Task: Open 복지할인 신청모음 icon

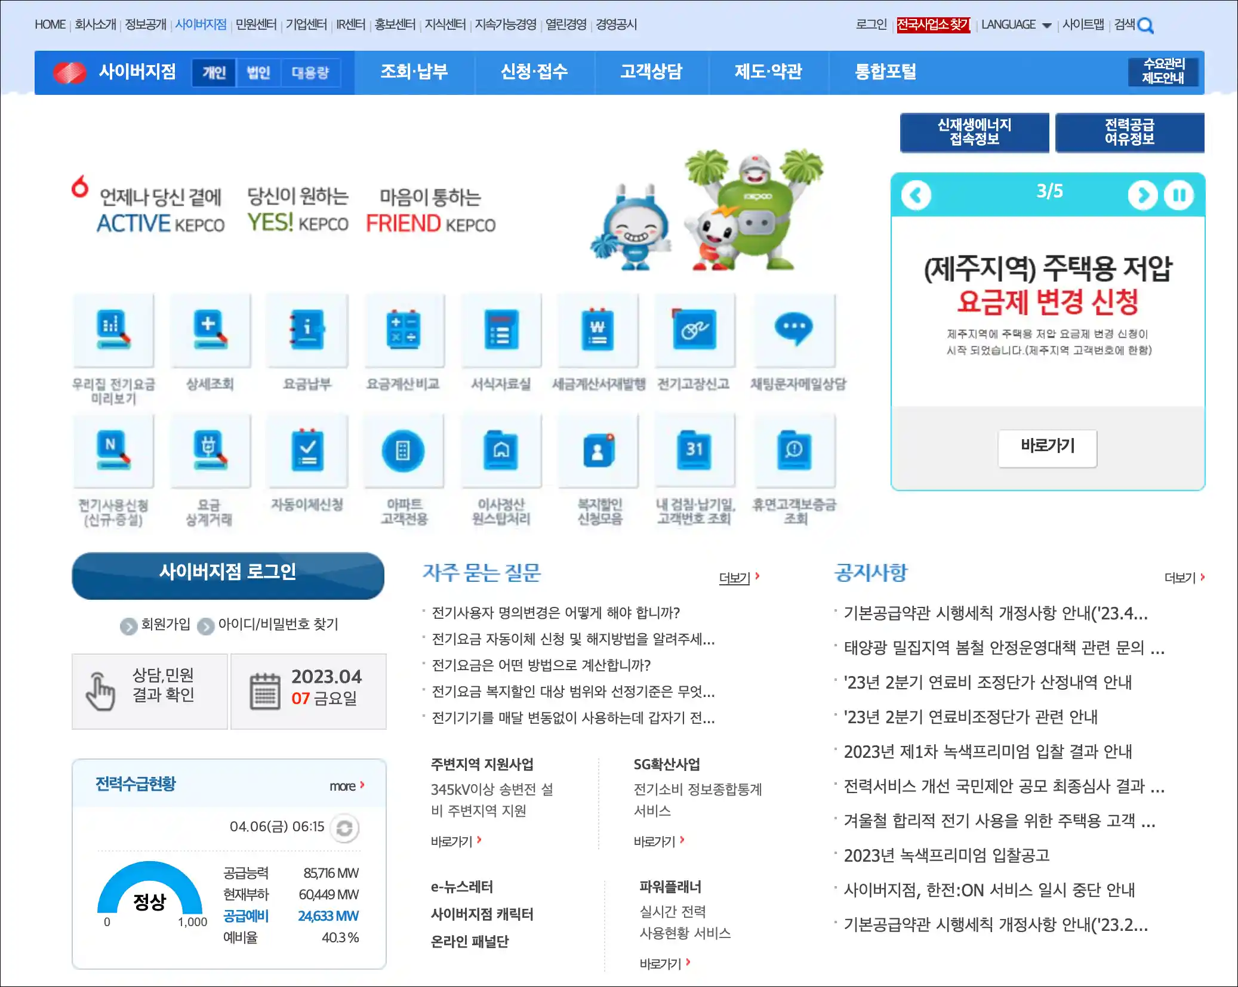Action: 598,451
